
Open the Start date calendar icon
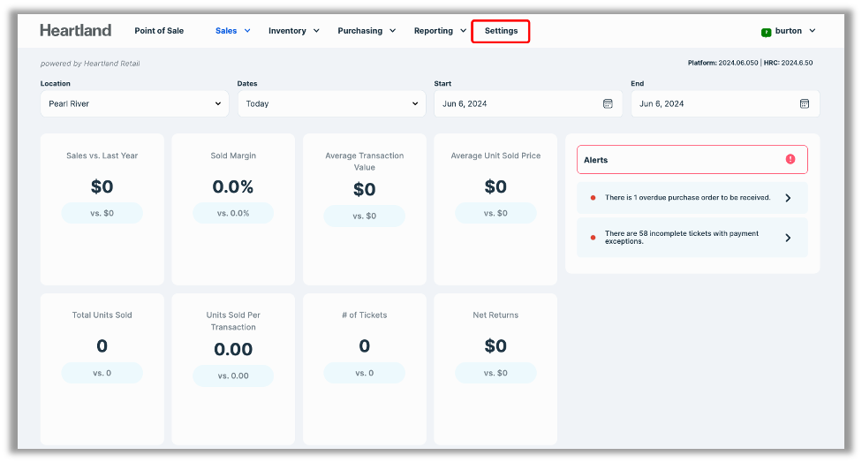tap(608, 103)
